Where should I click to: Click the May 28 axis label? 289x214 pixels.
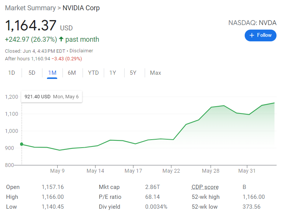(211, 171)
